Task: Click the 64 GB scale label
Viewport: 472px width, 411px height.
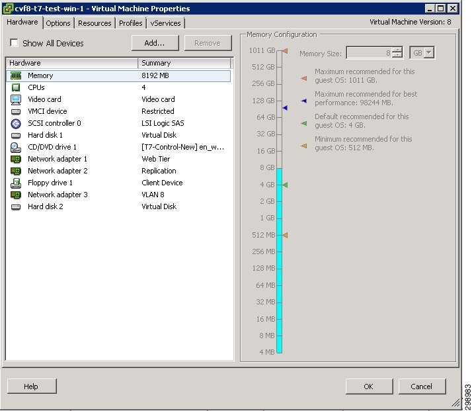Action: point(266,117)
